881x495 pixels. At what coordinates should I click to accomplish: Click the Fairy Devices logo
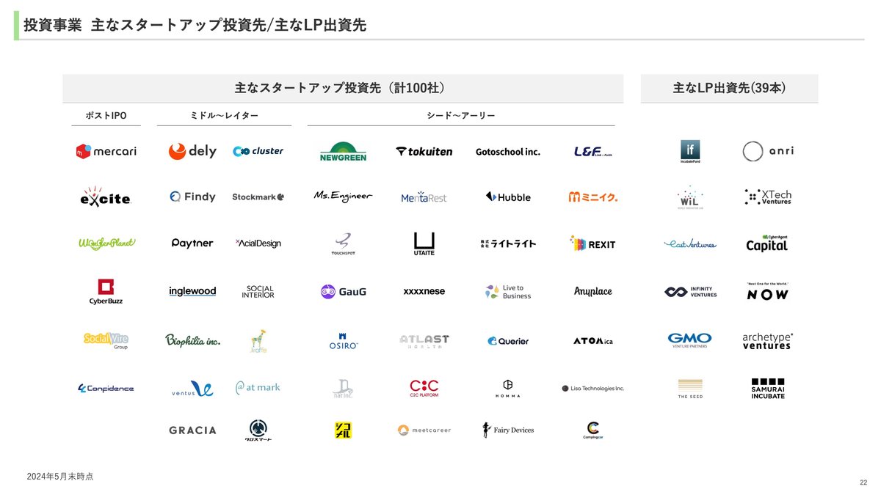(x=508, y=430)
